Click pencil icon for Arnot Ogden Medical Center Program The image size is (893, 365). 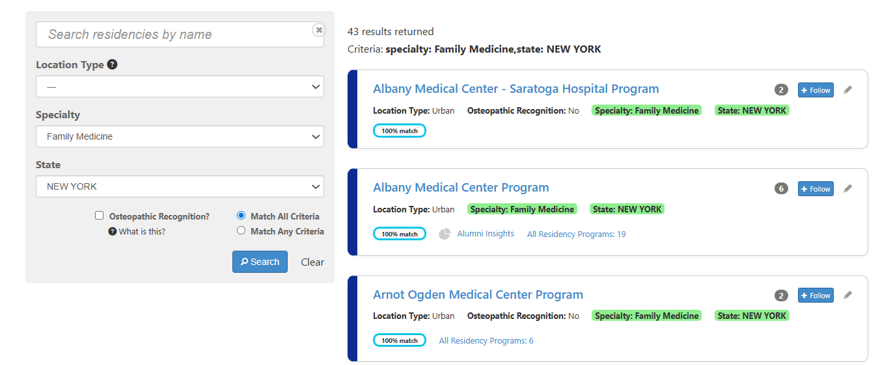(x=847, y=296)
